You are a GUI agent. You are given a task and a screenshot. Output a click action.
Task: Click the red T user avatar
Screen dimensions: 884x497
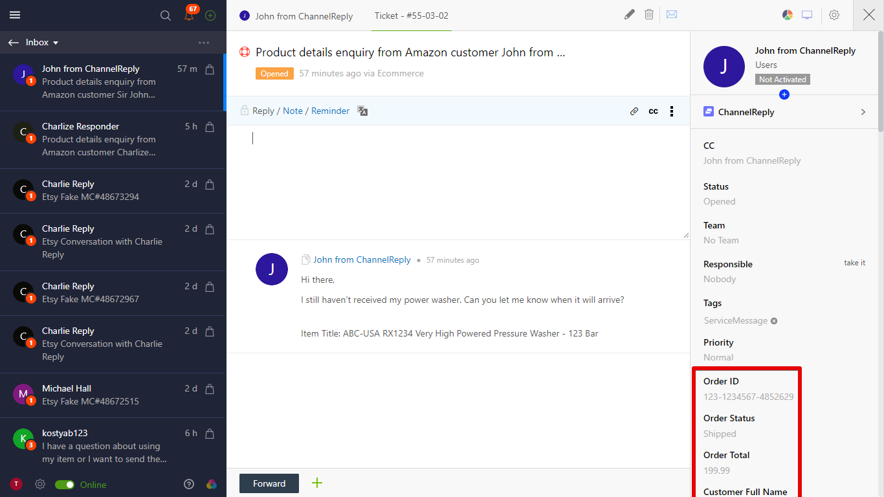(x=16, y=484)
